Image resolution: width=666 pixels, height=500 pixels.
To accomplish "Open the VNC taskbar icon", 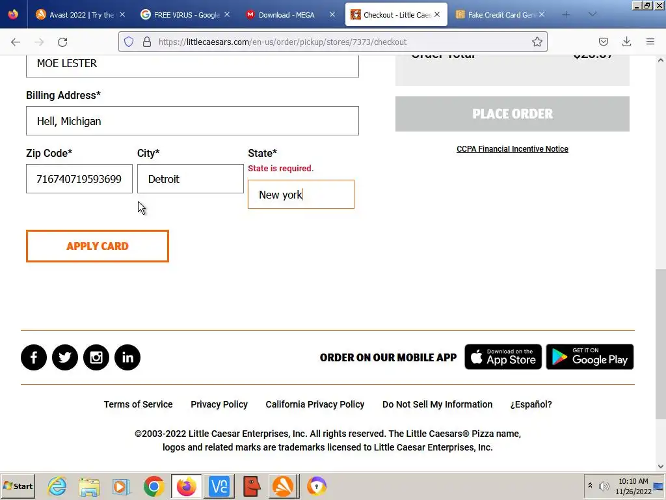I will point(219,486).
